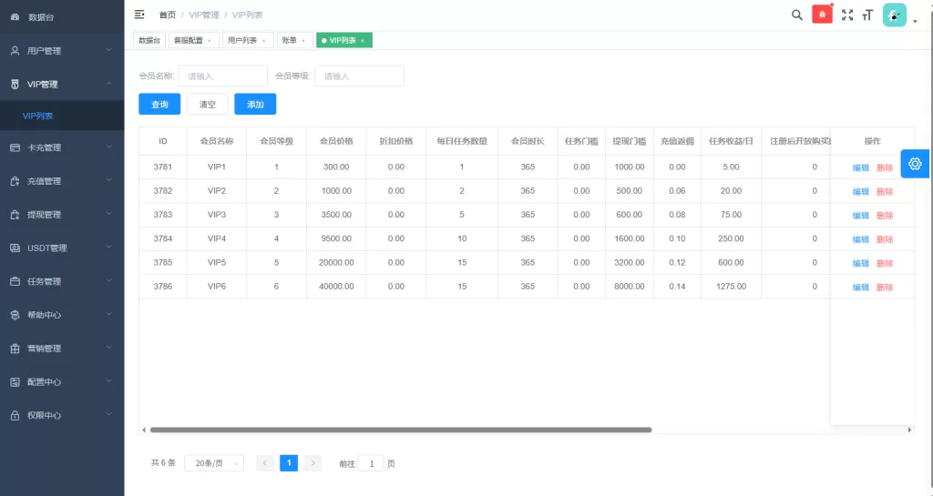
Task: Expand 用户管理 sidebar menu
Action: point(61,51)
